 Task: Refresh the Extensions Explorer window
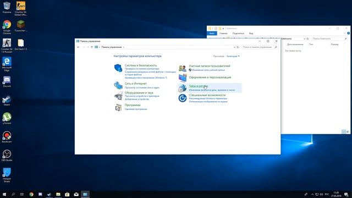point(308,38)
